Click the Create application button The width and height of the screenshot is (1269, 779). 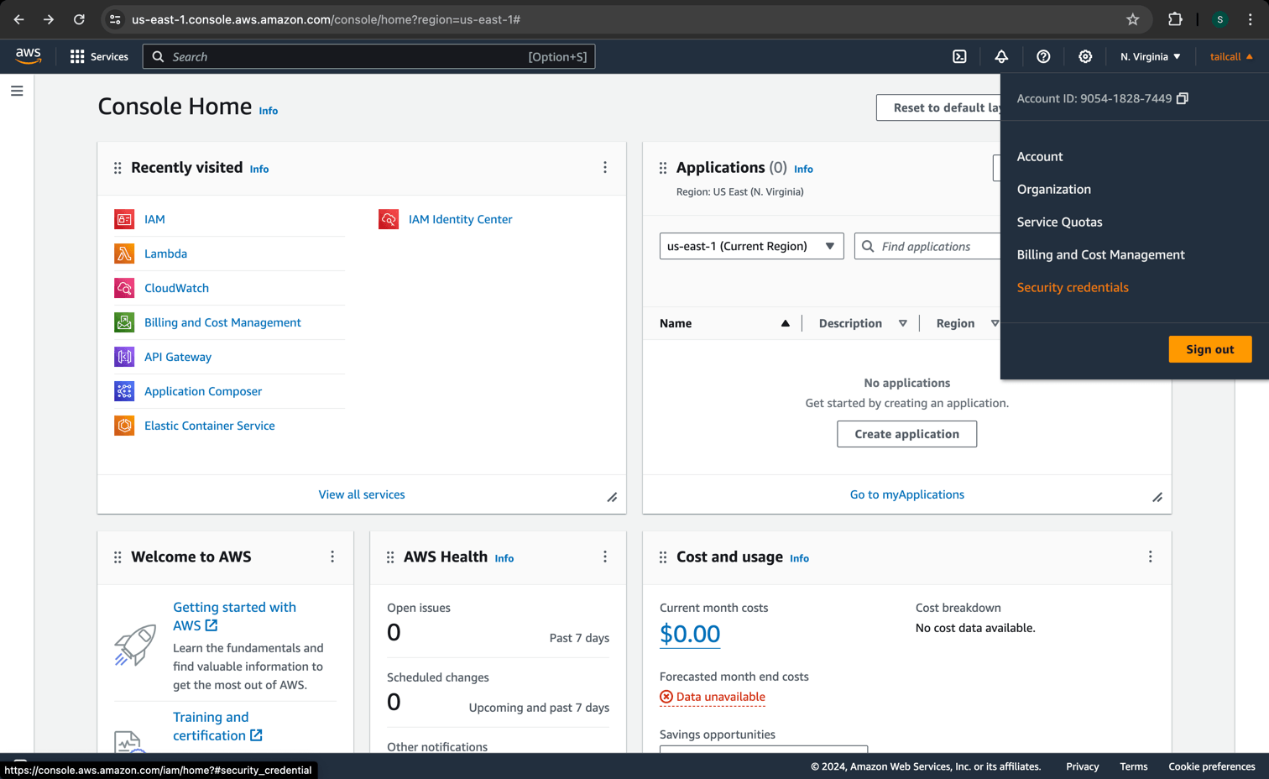tap(906, 434)
